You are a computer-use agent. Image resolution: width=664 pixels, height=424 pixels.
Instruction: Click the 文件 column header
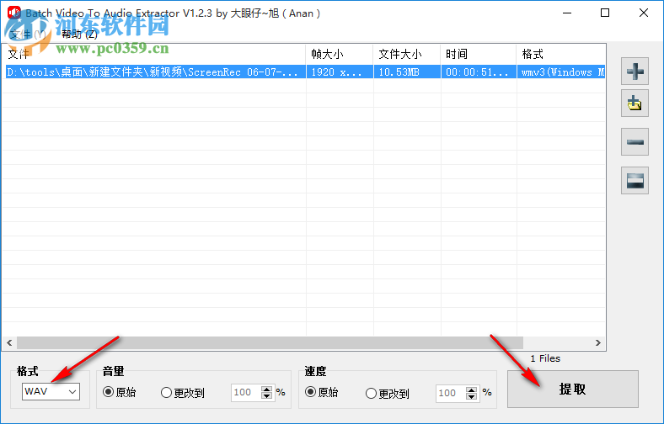point(154,54)
